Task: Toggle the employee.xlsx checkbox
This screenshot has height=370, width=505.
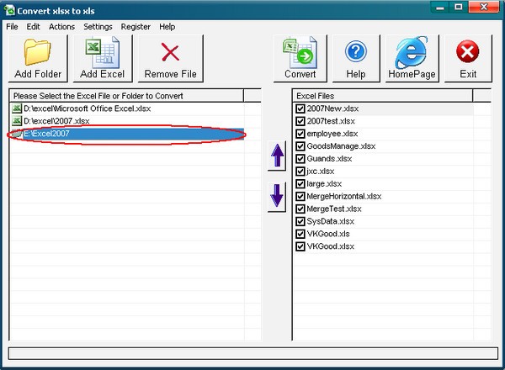Action: click(x=300, y=134)
